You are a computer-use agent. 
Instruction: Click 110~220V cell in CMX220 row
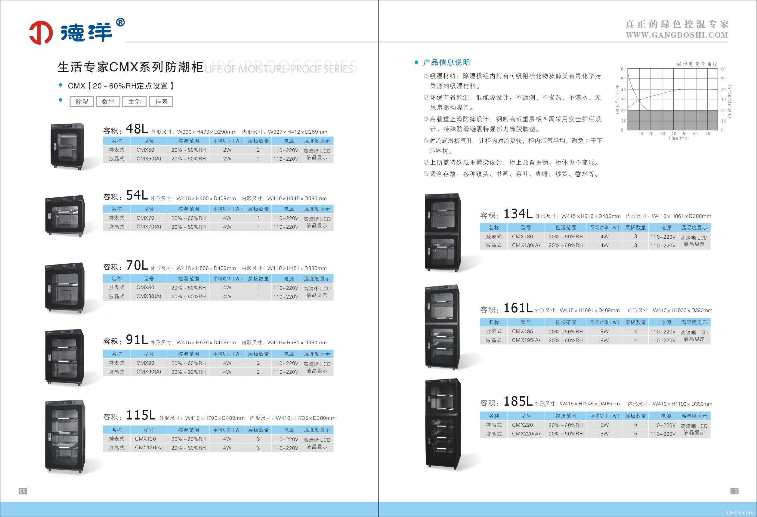coord(663,425)
